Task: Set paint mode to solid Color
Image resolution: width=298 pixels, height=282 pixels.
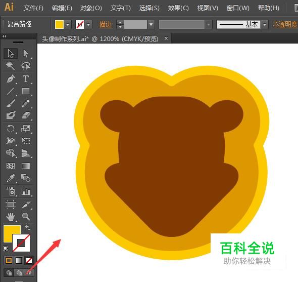Action: pos(9,260)
